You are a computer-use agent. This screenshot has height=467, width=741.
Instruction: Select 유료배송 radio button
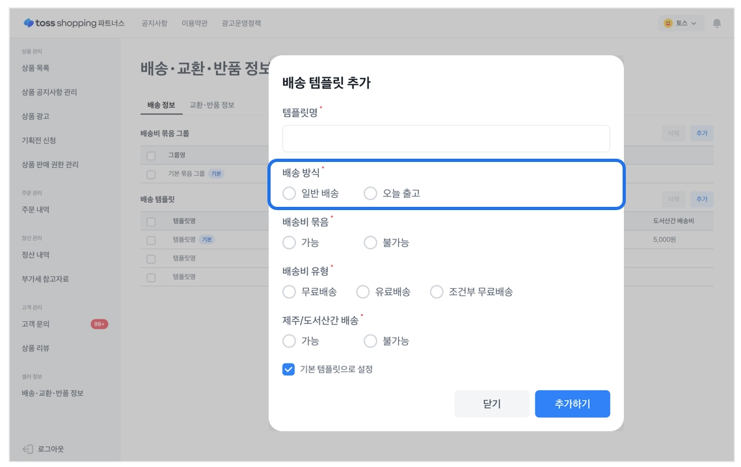pos(363,292)
